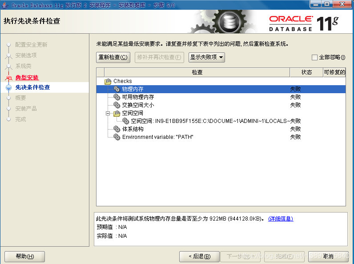Click 失败 status of 交换空间大小

click(x=295, y=105)
